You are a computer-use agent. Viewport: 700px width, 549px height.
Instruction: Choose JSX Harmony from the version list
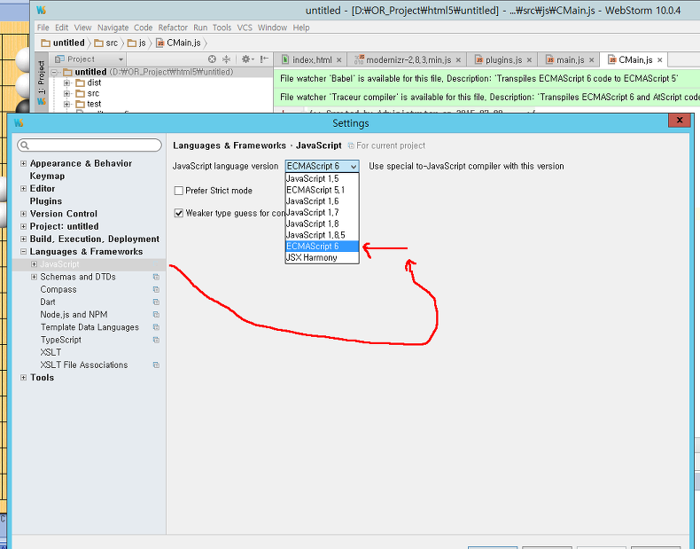coord(322,258)
